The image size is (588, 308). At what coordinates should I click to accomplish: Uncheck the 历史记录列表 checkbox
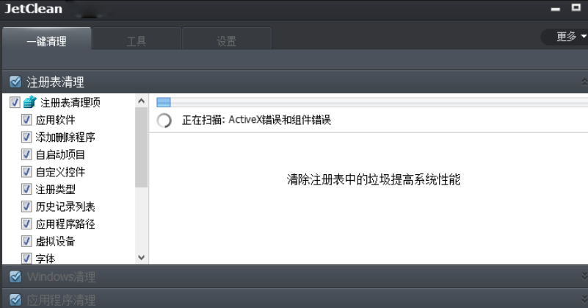[x=26, y=207]
